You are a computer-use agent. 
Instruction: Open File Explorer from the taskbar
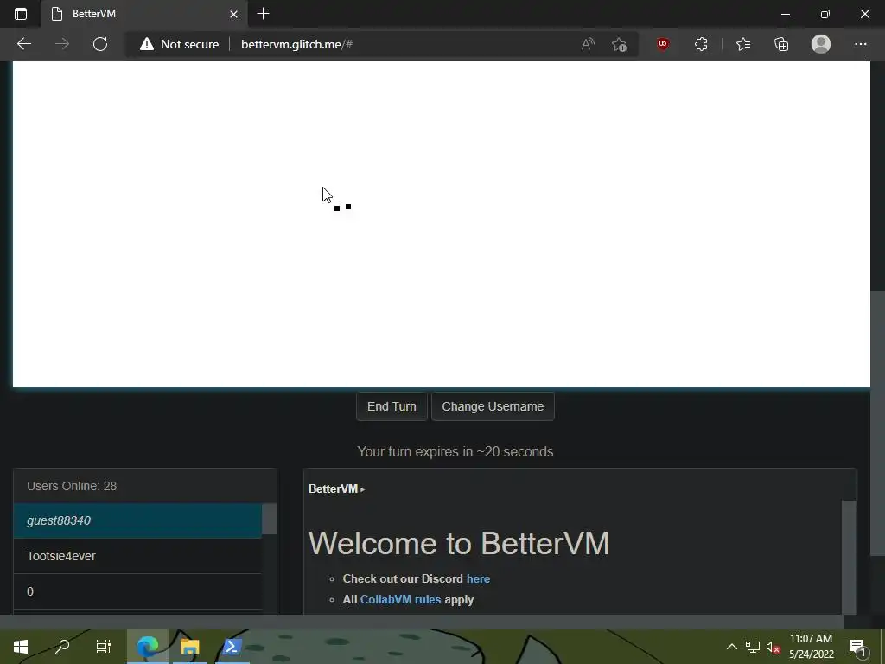[x=189, y=647]
